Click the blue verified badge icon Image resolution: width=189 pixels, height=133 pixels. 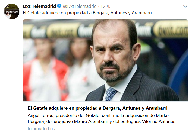(59, 6)
